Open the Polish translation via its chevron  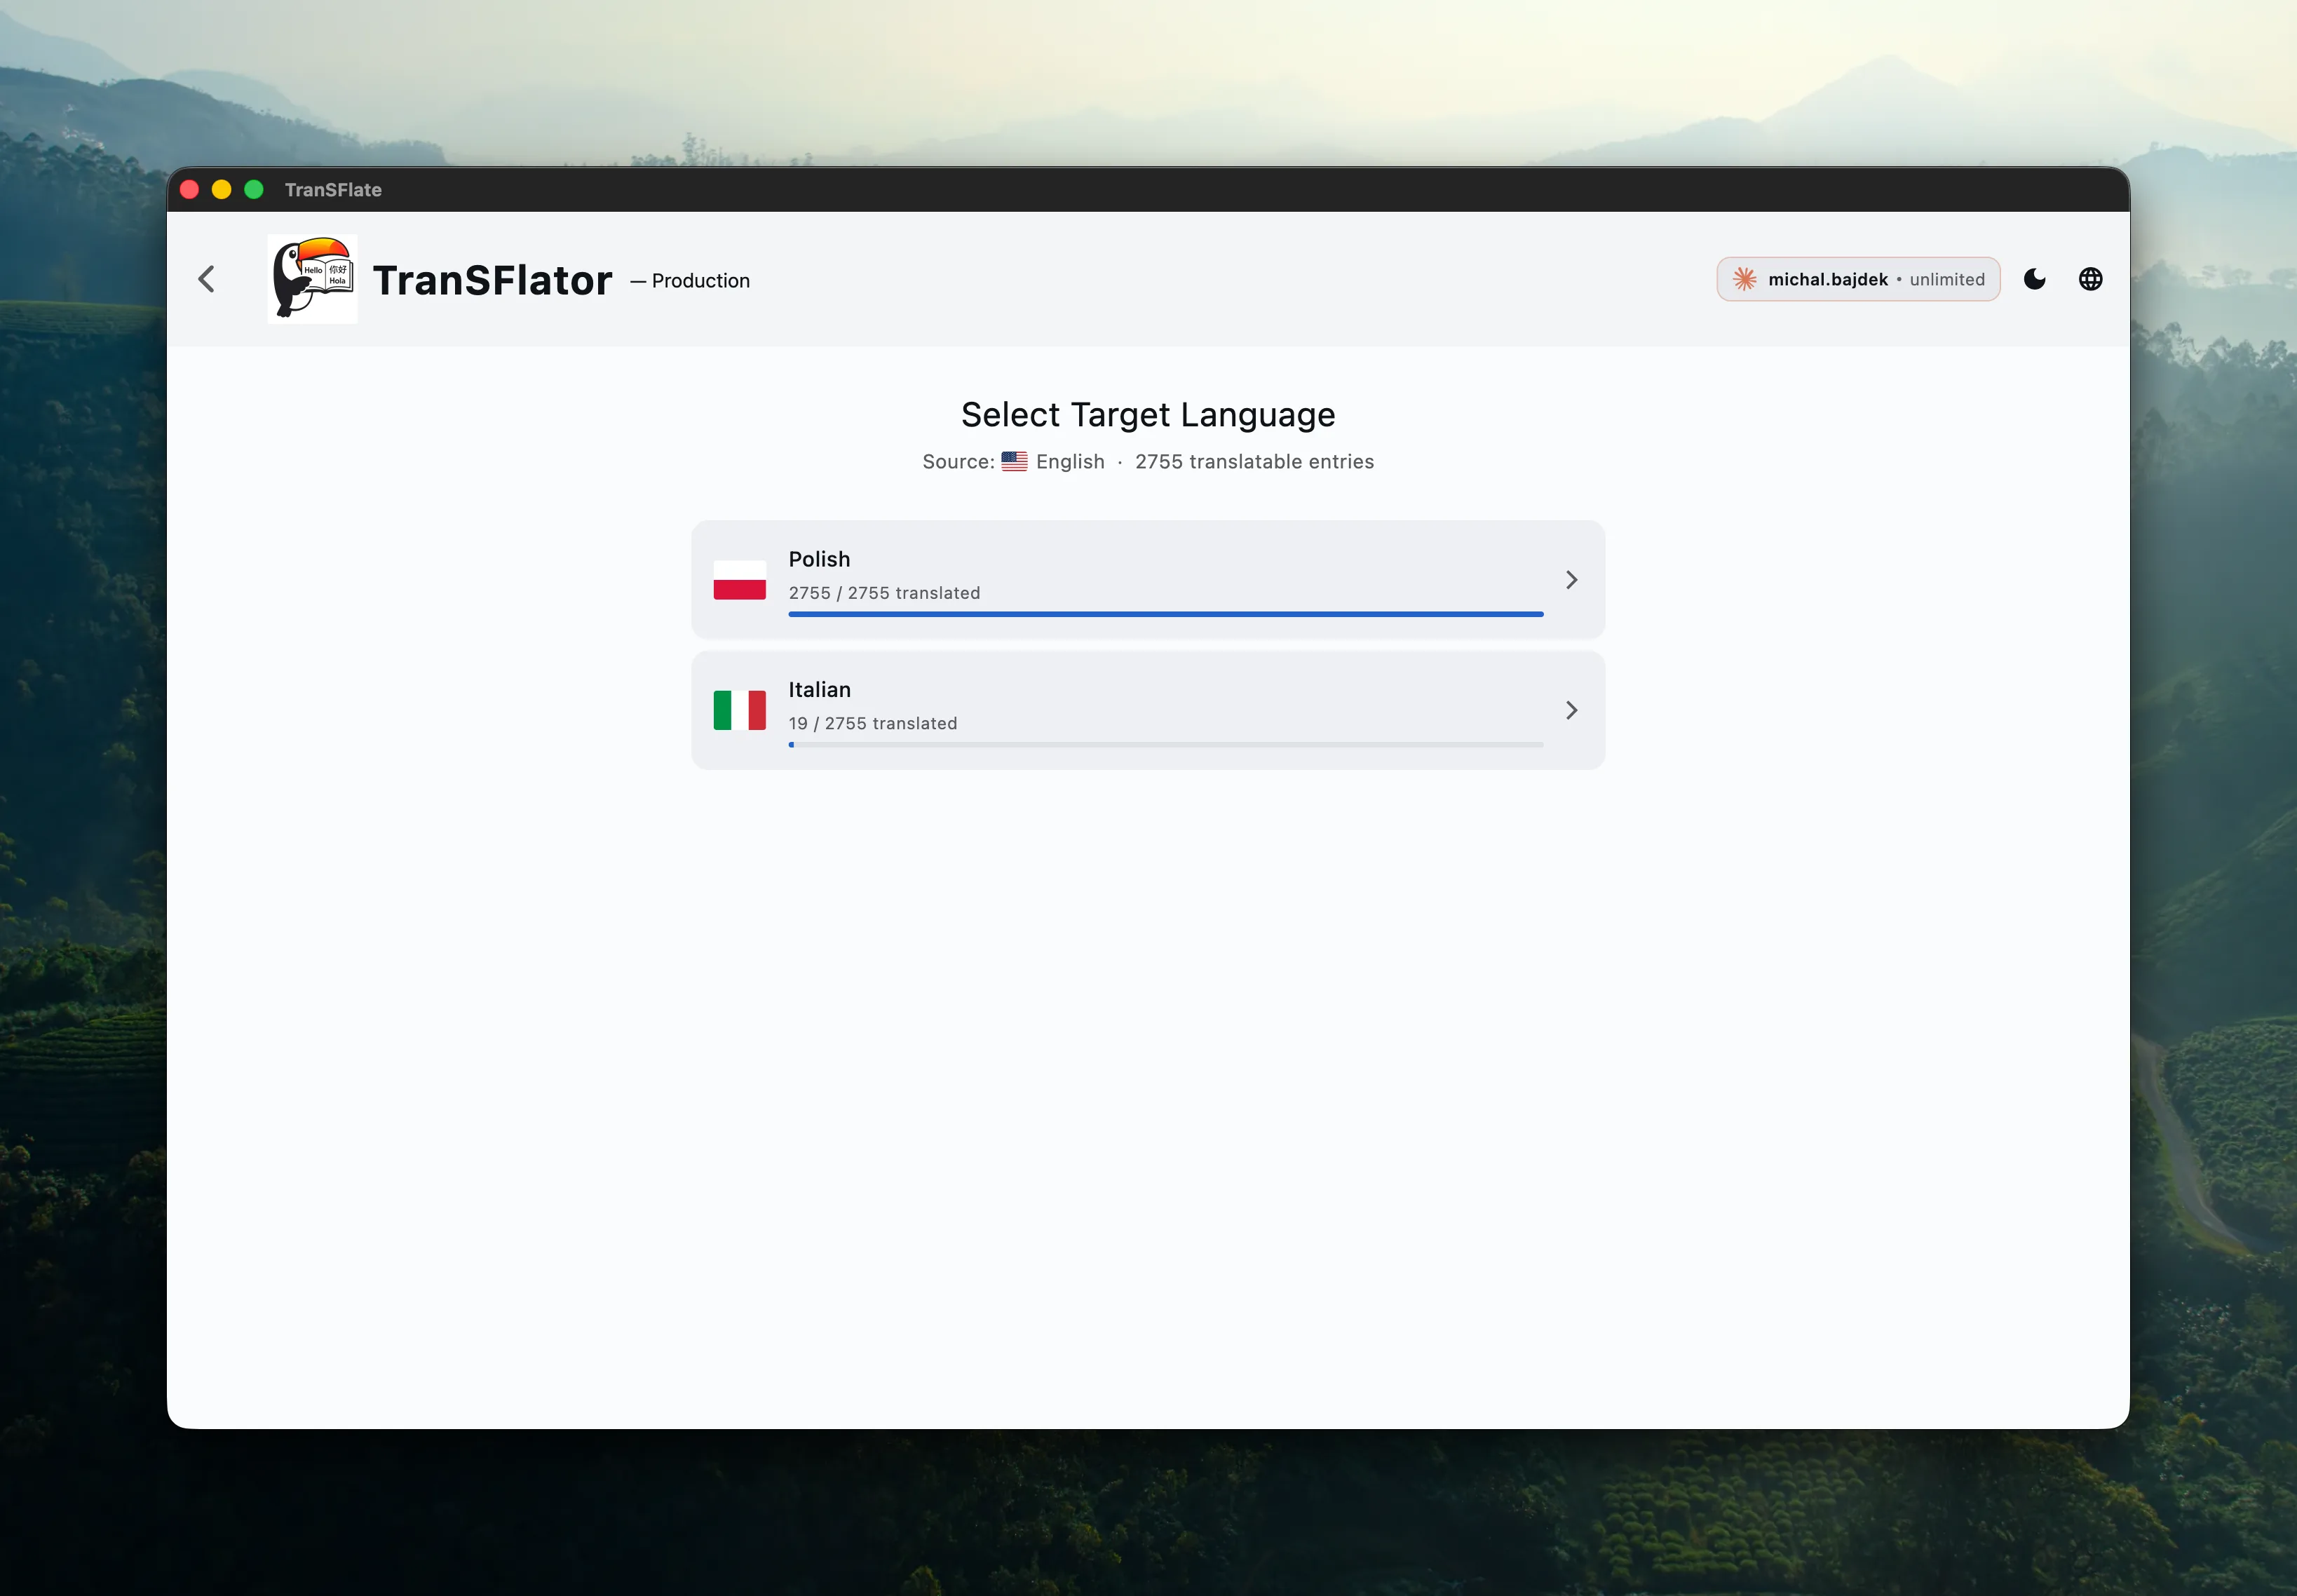click(1570, 579)
